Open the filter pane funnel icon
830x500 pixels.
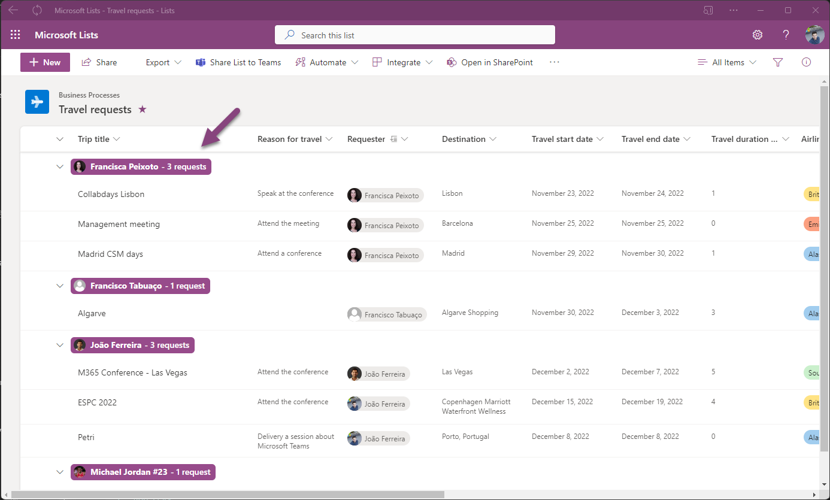click(x=778, y=62)
